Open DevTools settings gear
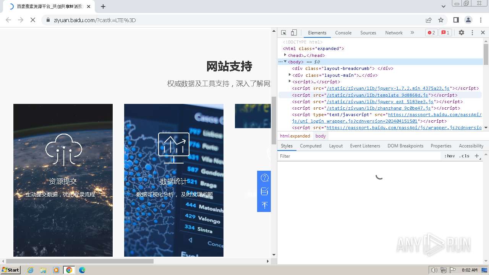 (x=461, y=33)
